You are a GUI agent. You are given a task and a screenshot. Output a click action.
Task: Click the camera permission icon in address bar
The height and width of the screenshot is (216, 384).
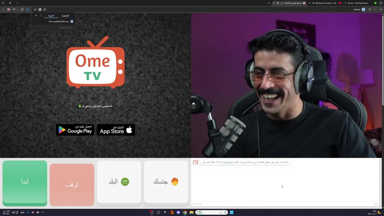point(364,9)
